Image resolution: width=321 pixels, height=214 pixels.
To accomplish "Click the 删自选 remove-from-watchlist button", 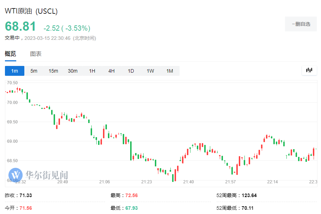I will coord(301,24).
